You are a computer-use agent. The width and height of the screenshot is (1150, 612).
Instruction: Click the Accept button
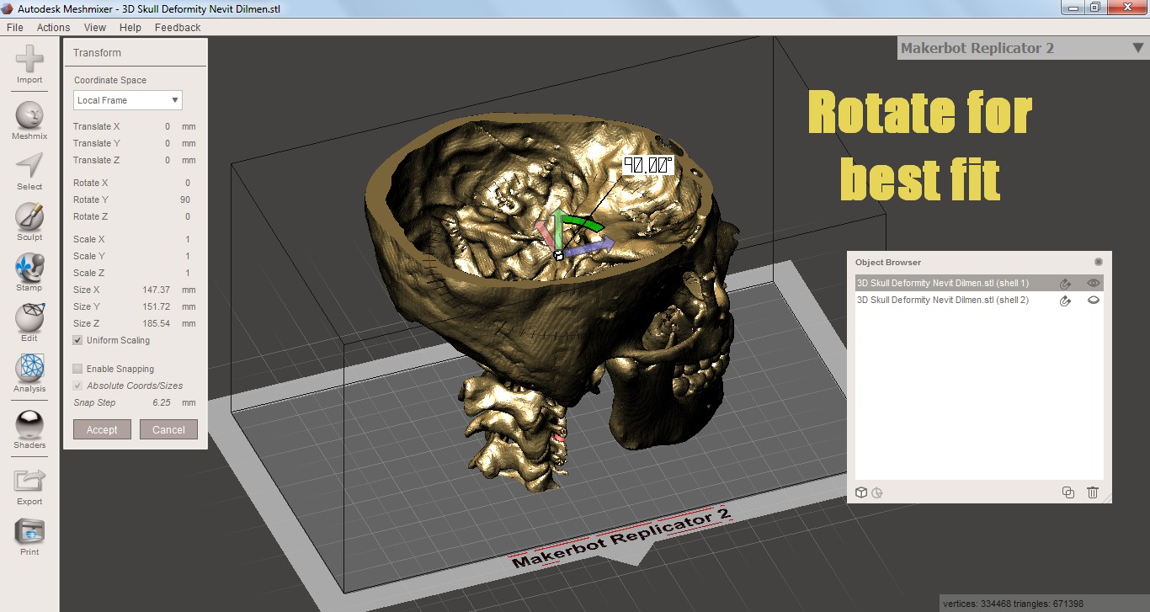tap(102, 429)
